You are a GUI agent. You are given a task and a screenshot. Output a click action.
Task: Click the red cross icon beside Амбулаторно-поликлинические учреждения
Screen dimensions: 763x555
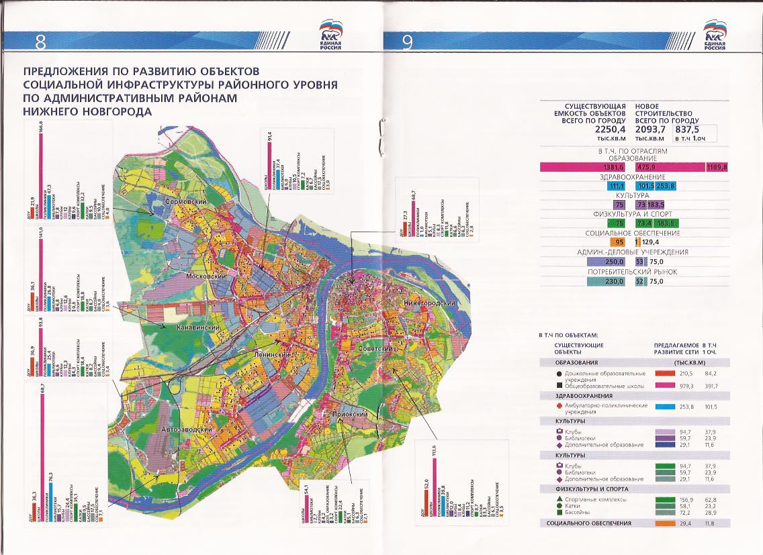(558, 405)
